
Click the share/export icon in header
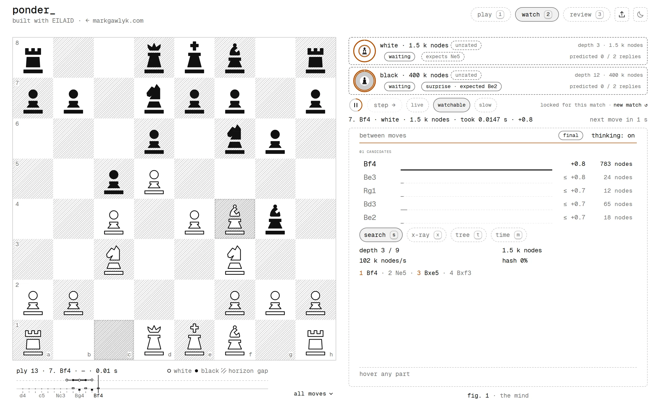point(622,14)
